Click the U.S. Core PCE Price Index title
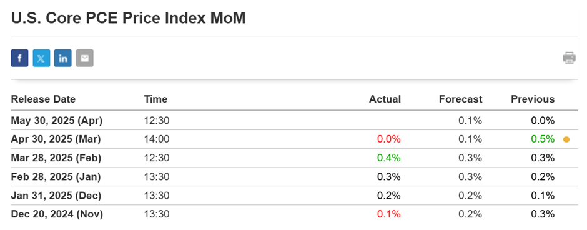The width and height of the screenshot is (587, 230). click(x=129, y=18)
